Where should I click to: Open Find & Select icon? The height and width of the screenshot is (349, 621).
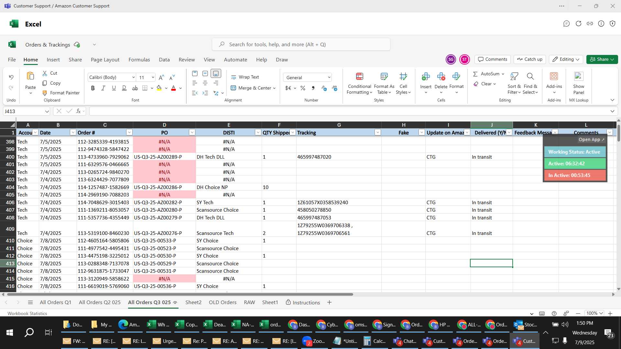tap(530, 77)
